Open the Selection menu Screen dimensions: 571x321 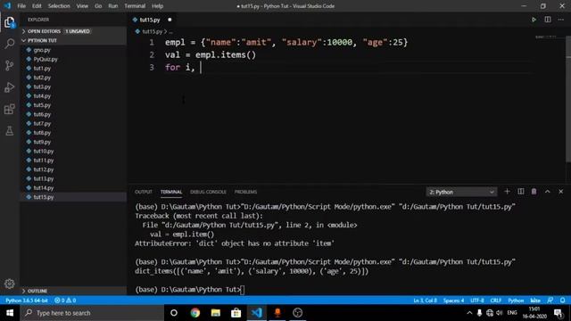[59, 6]
